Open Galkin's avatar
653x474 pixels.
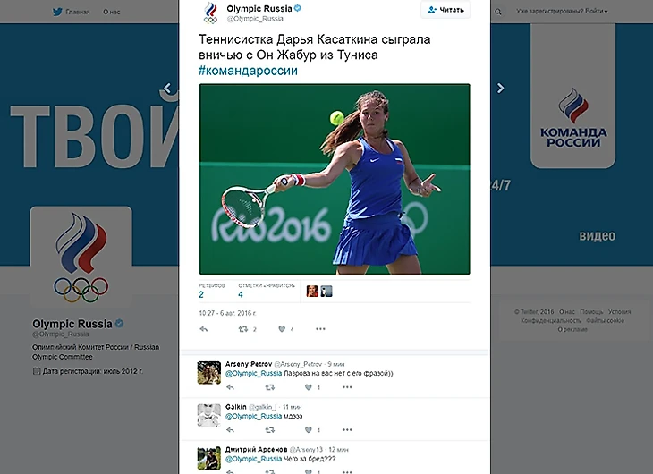pyautogui.click(x=209, y=415)
